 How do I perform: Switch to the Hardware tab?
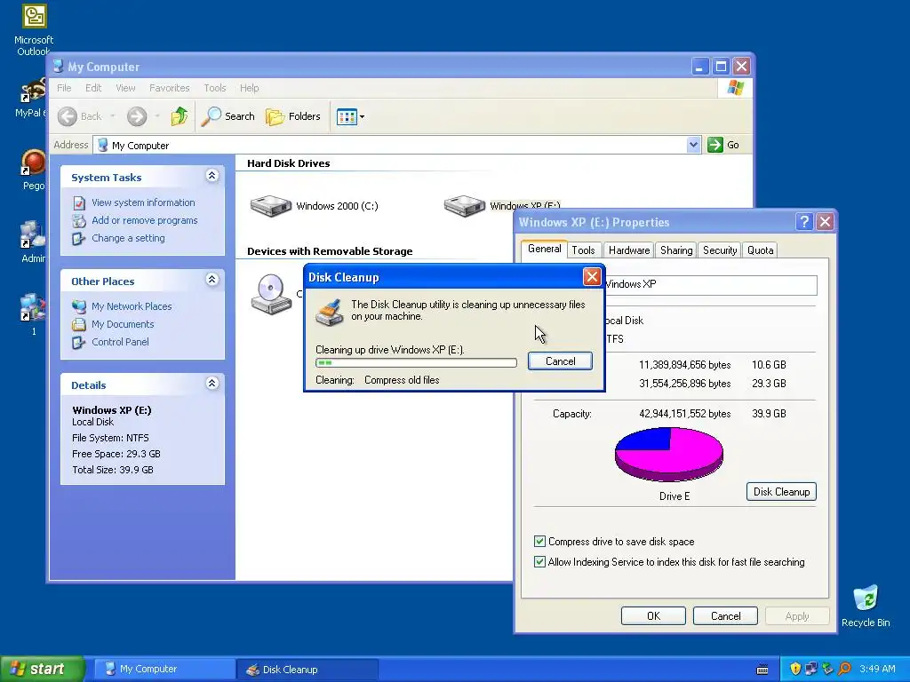point(629,250)
